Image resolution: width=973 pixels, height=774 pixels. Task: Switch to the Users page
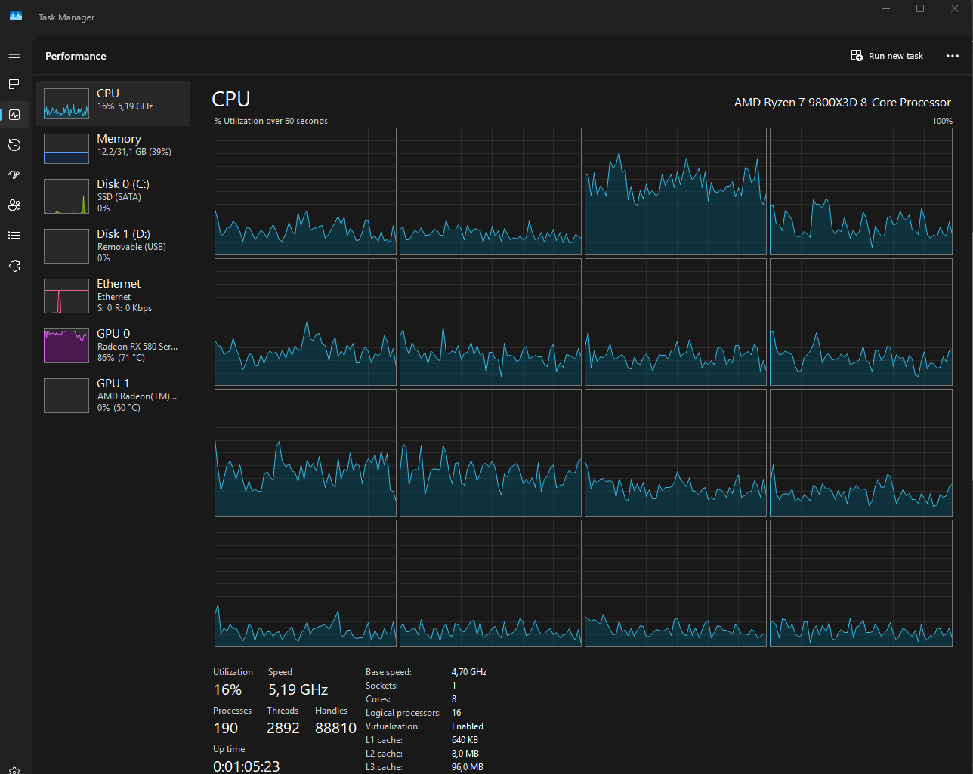click(x=14, y=205)
